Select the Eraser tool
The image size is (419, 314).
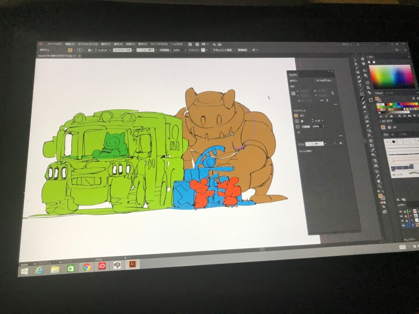click(x=365, y=107)
